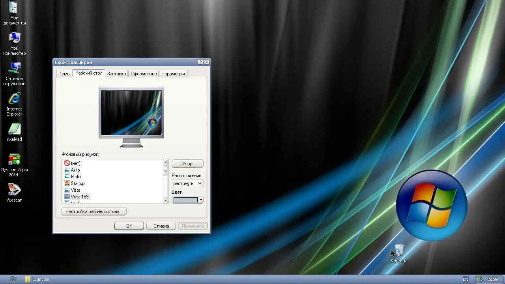Image resolution: width=505 pixels, height=284 pixels.
Task: Click the AkelPad desktop icon
Action: tap(14, 132)
